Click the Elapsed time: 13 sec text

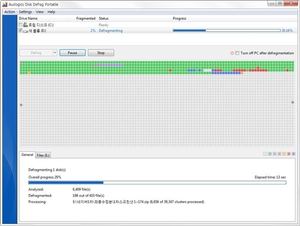(x=270, y=177)
